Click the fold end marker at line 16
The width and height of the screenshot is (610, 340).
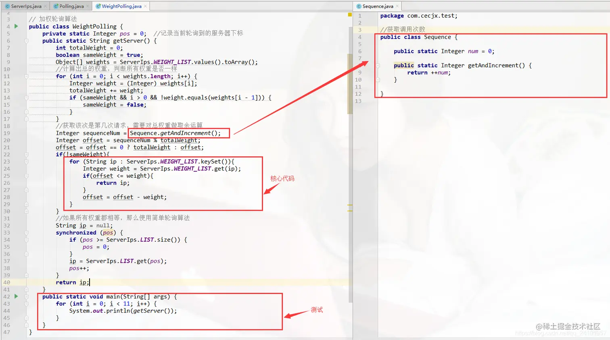(x=26, y=112)
